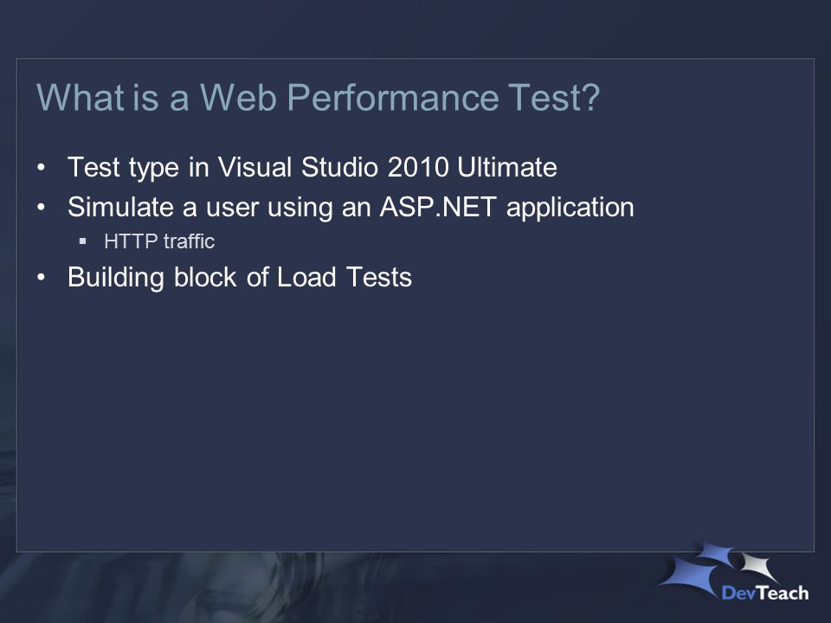
Task: Click the 'Test type in Visual Studio 2010 Ultimate' line
Action: click(x=312, y=168)
